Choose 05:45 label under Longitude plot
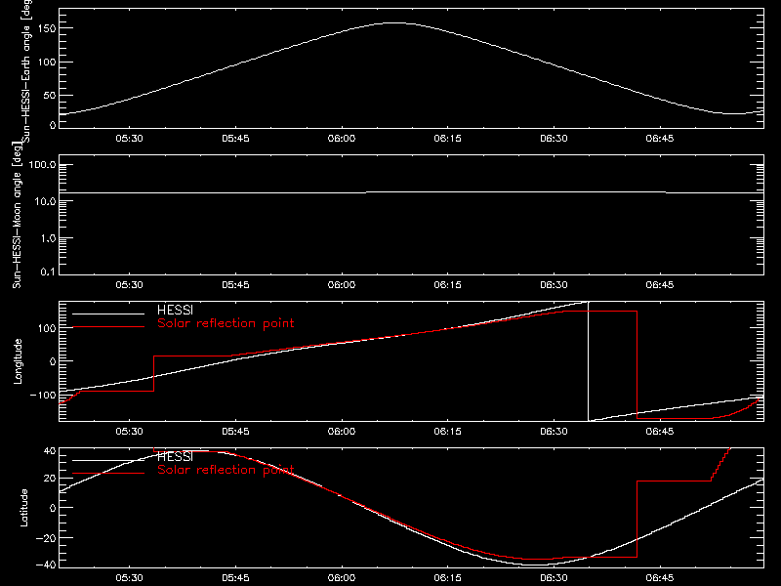 point(235,432)
